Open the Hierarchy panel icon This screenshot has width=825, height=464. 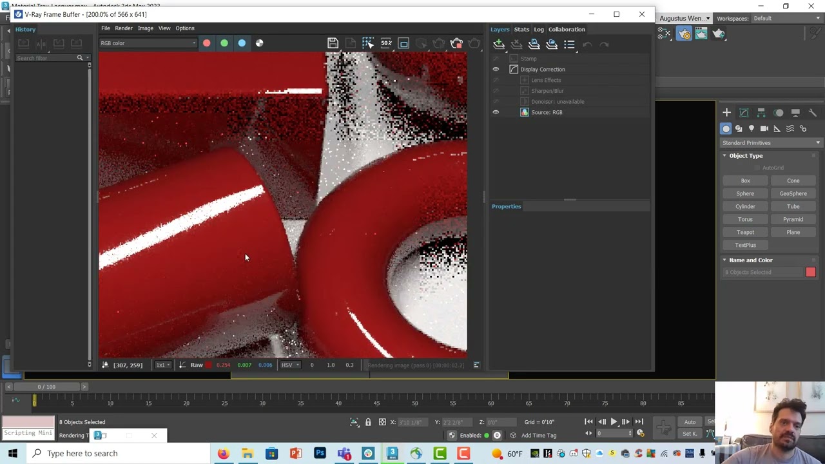click(x=761, y=113)
